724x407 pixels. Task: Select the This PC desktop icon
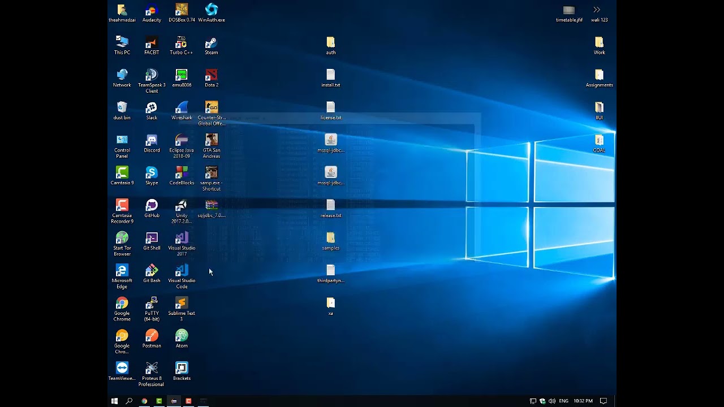(x=122, y=46)
